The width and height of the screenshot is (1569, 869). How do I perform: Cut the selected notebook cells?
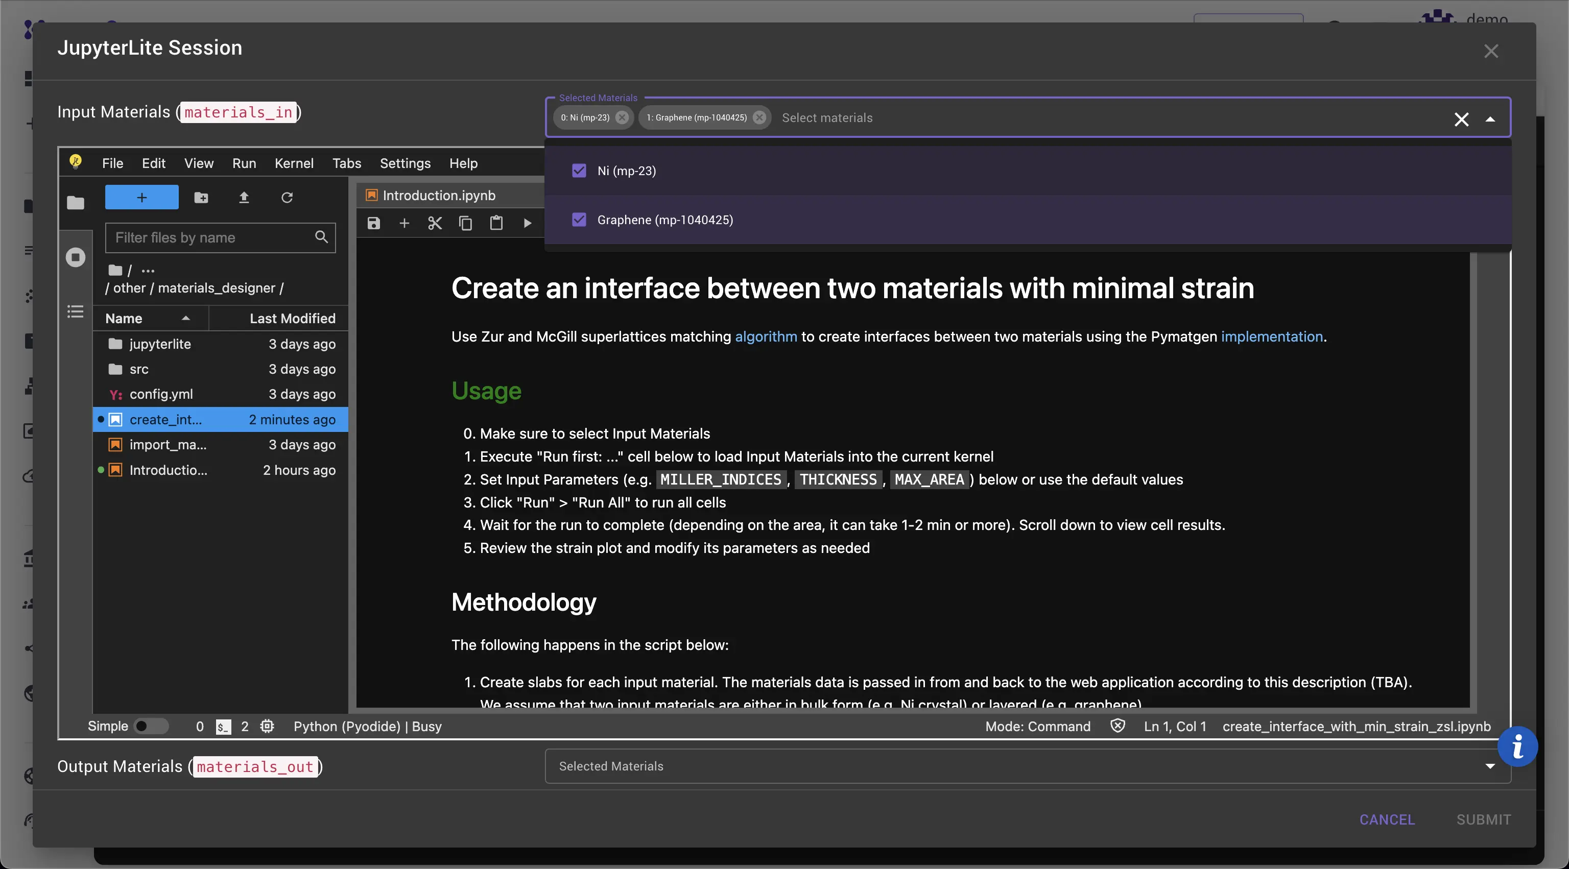click(x=435, y=223)
